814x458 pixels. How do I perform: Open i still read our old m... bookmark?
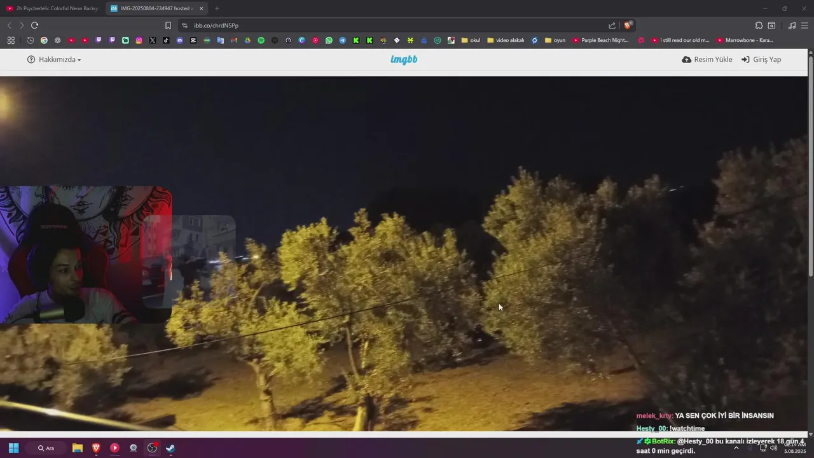click(x=680, y=40)
